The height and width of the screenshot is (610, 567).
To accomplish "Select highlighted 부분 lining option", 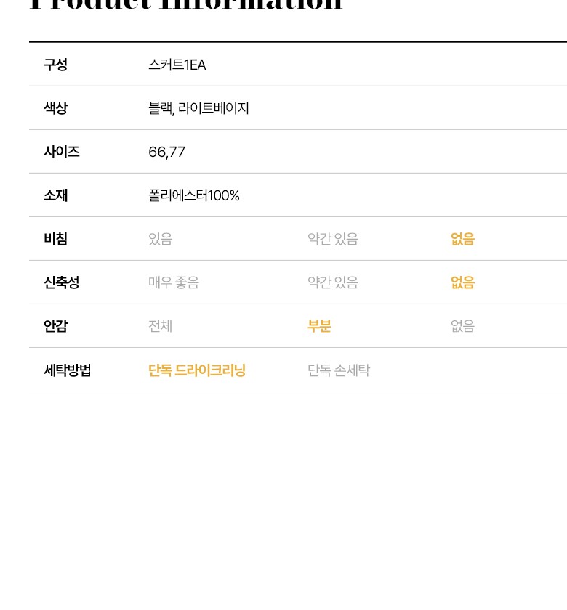I will point(319,326).
